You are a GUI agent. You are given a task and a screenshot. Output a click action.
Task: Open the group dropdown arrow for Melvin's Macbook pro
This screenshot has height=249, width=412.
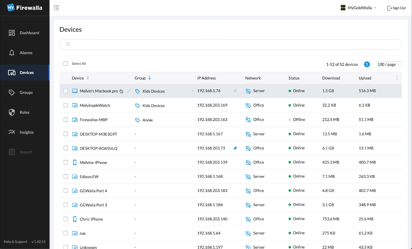tap(193, 91)
